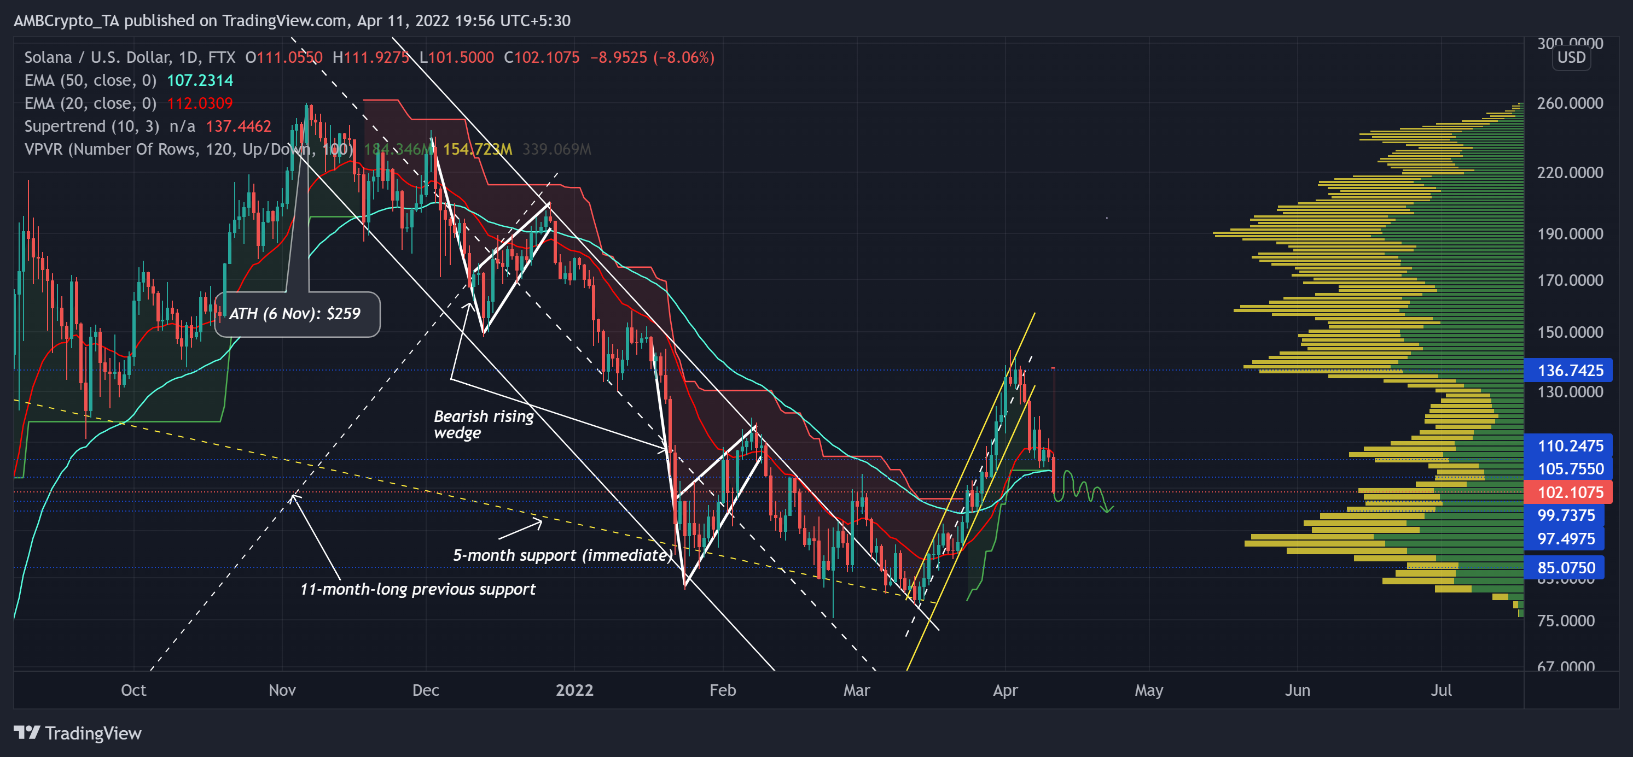Click the USD currency badge

click(x=1571, y=57)
